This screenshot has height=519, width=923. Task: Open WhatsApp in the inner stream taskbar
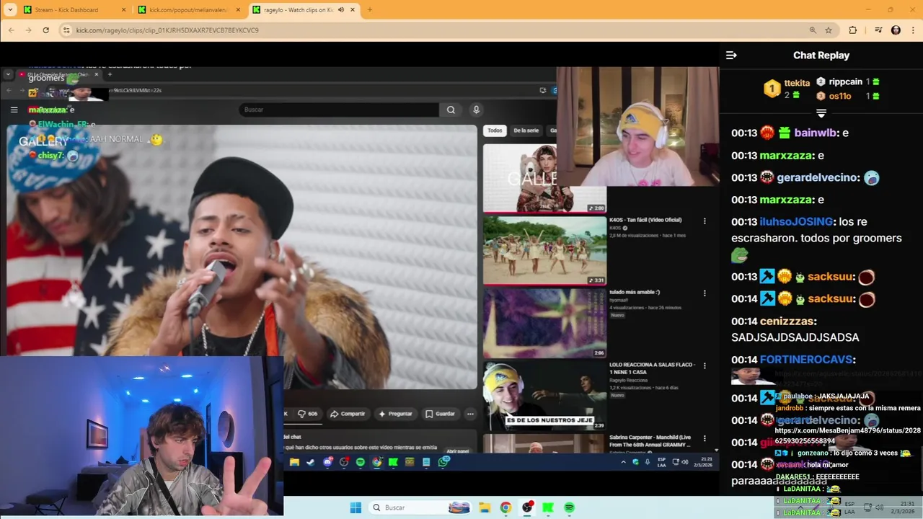pos(443,462)
